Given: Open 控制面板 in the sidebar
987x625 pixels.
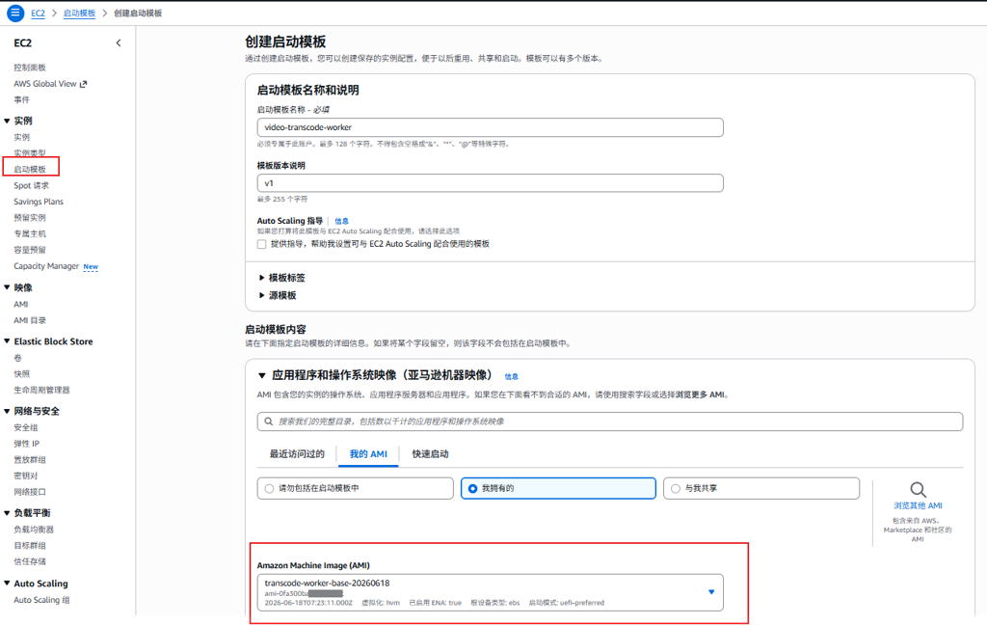Looking at the screenshot, I should 30,68.
